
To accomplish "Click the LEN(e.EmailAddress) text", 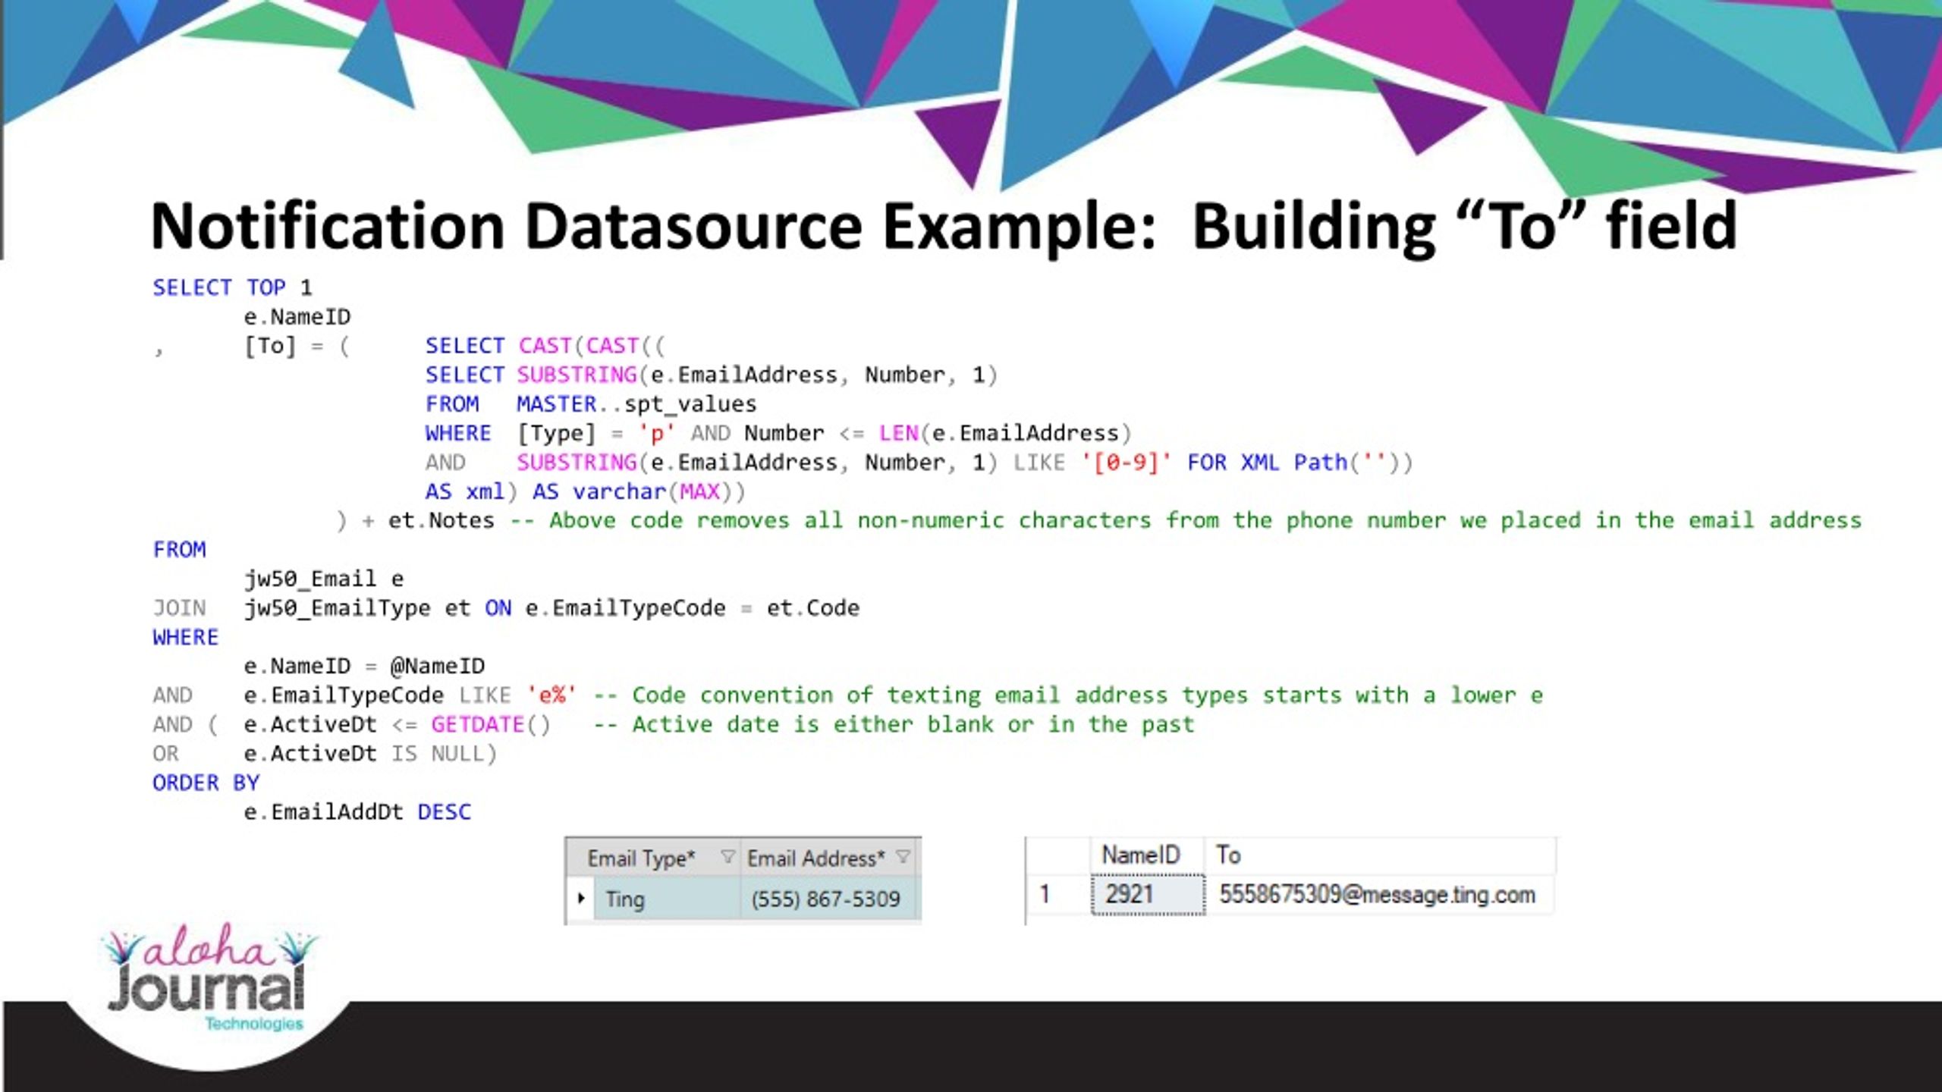I will 1005,433.
